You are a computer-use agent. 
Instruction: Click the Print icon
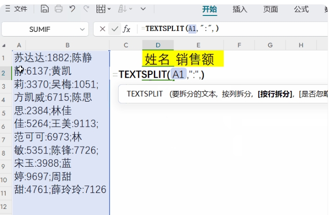(x=59, y=9)
